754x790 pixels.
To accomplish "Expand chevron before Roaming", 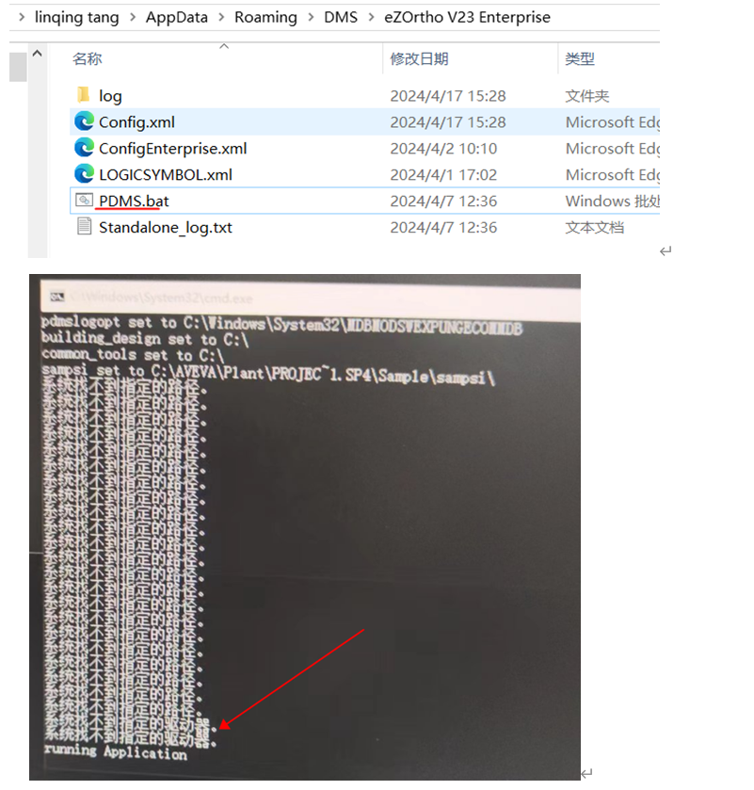I will tap(221, 17).
